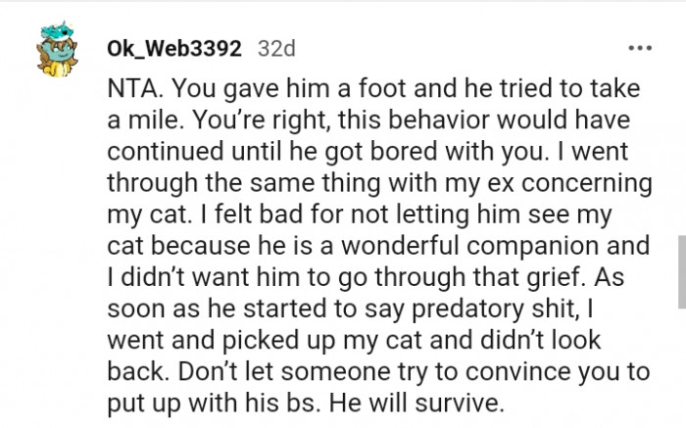This screenshot has height=428, width=686.
Task: Open the three-dot more options menu
Action: (641, 48)
